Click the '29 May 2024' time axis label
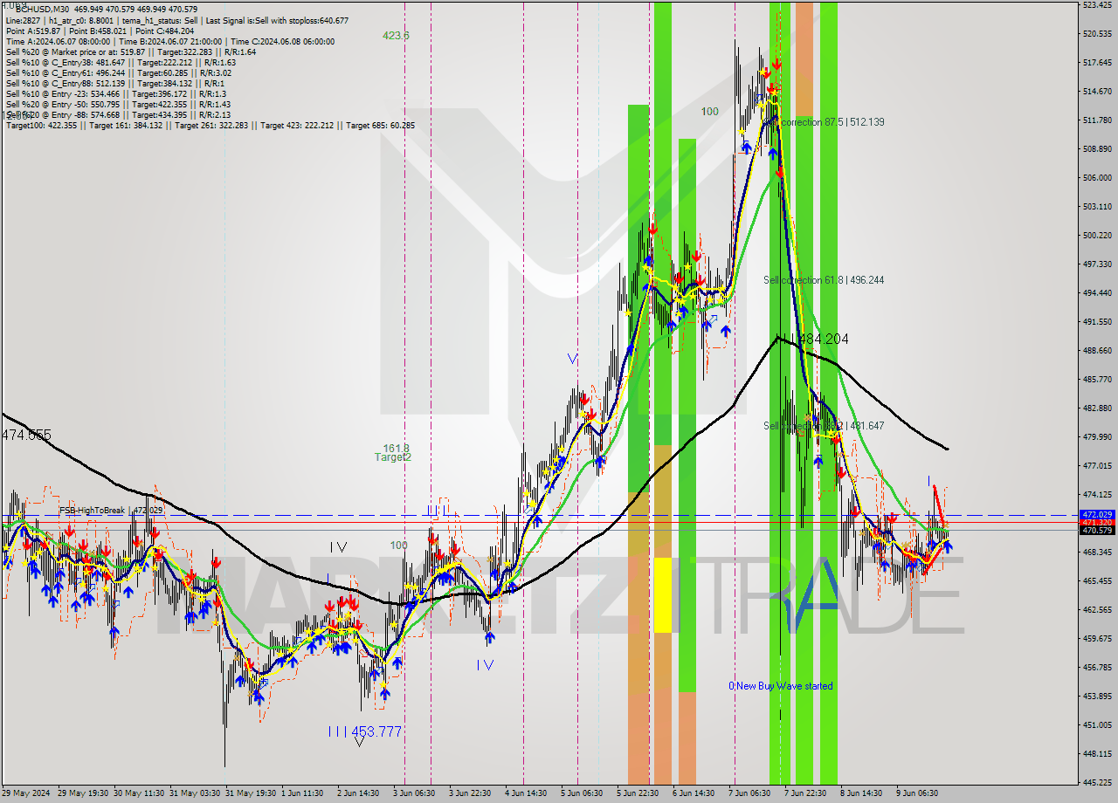Image resolution: width=1118 pixels, height=803 pixels. pyautogui.click(x=26, y=793)
